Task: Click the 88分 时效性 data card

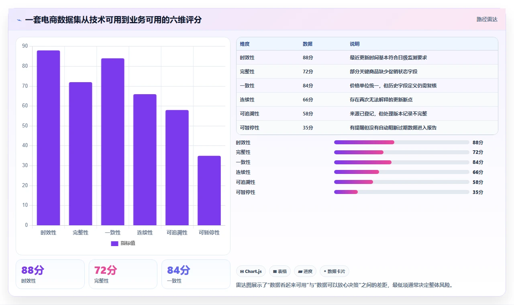Action: tap(50, 274)
